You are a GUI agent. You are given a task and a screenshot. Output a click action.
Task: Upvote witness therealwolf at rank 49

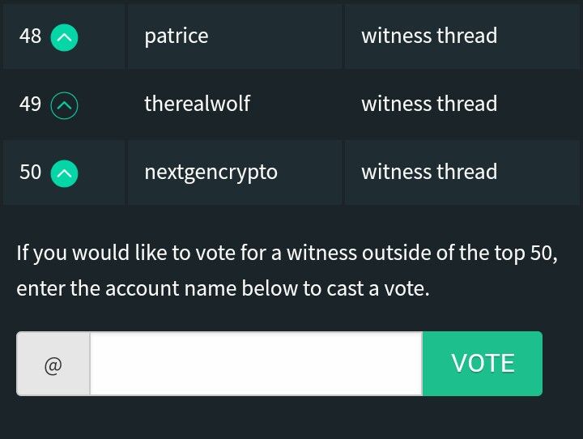coord(65,105)
